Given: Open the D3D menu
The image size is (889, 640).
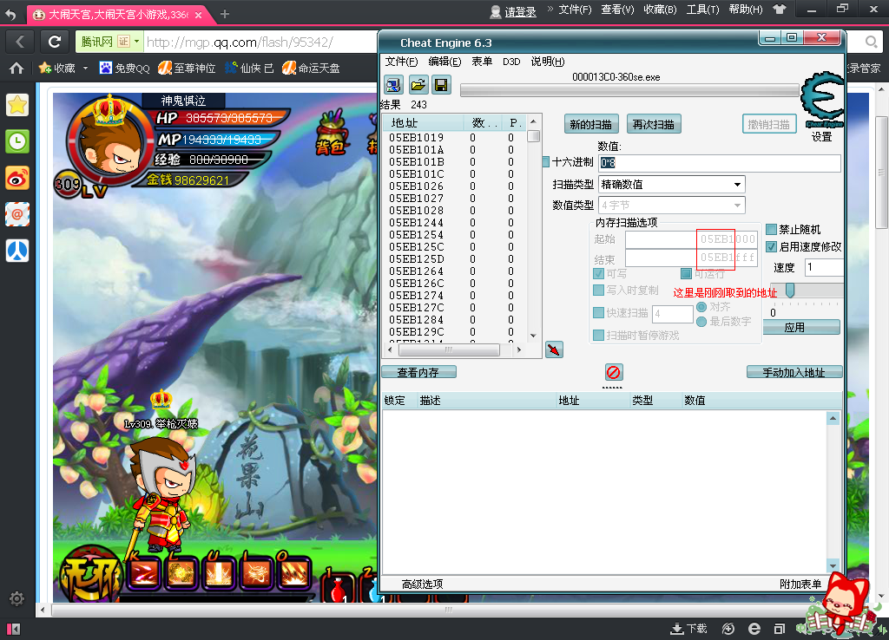Looking at the screenshot, I should point(511,62).
